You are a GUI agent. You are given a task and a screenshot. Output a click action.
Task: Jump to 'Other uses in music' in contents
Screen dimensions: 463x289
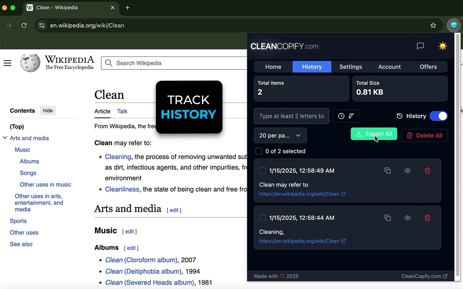[46, 184]
